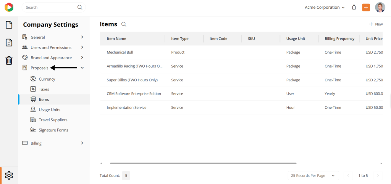Image resolution: width=391 pixels, height=184 pixels.
Task: Sort by Item Type column header
Action: (180, 38)
